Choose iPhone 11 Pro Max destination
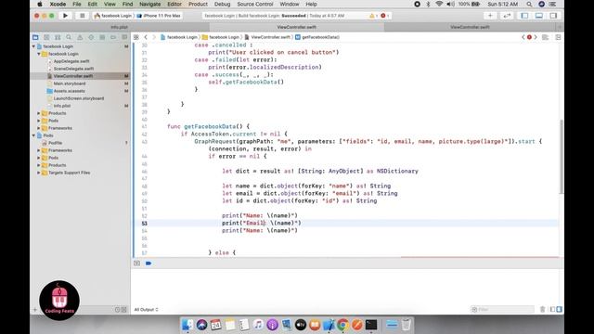Image resolution: width=594 pixels, height=334 pixels. point(159,16)
